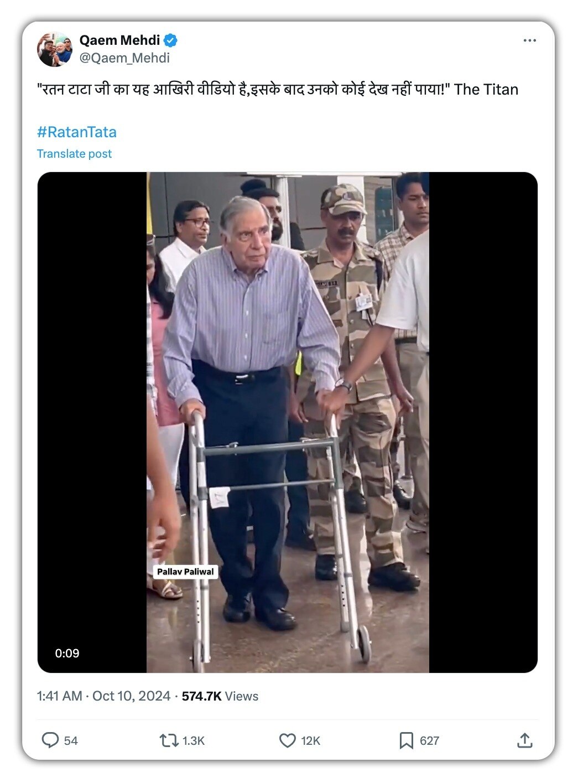The width and height of the screenshot is (578, 783).
Task: Like the post with heart icon
Action: click(287, 740)
